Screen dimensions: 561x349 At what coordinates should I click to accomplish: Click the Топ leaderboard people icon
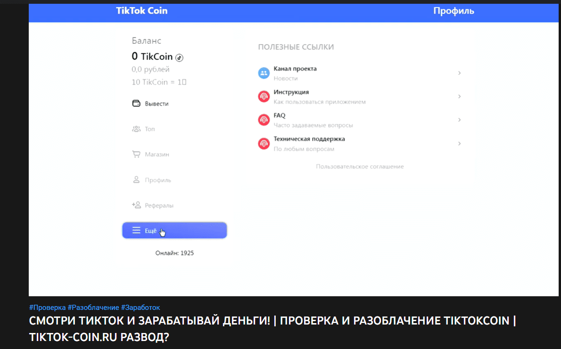tap(136, 129)
